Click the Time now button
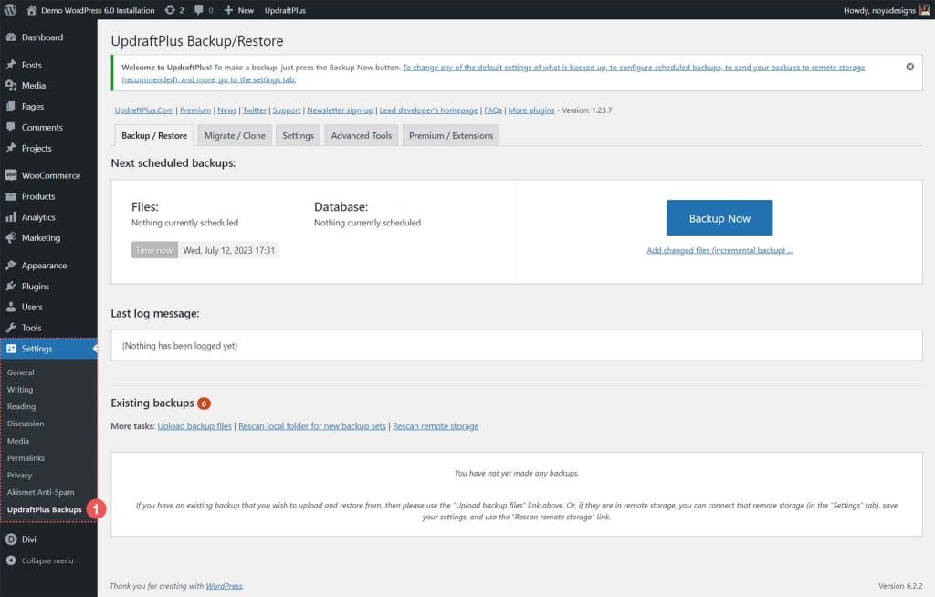This screenshot has height=597, width=935. pyautogui.click(x=152, y=249)
